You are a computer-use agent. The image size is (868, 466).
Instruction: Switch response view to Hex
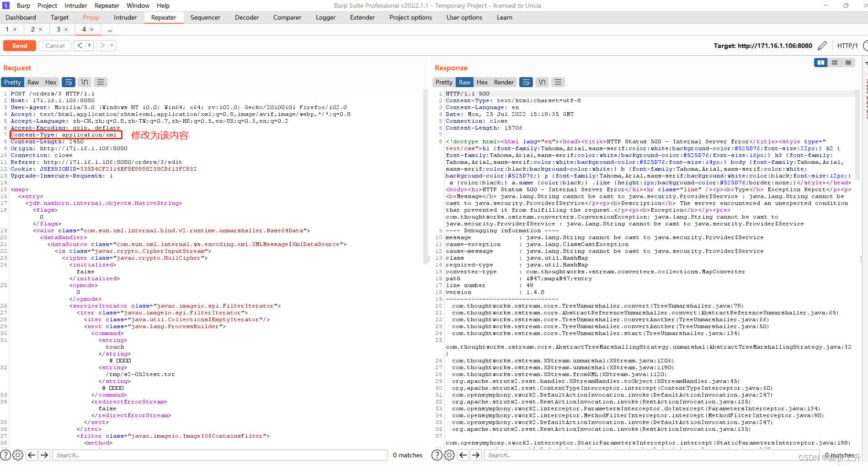pyautogui.click(x=482, y=82)
